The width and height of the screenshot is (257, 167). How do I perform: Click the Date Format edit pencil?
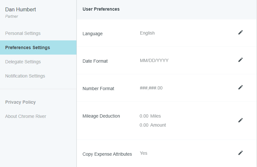pos(240,60)
